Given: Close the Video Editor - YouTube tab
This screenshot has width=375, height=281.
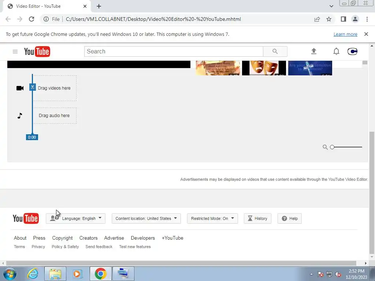Looking at the screenshot, I should click(x=85, y=6).
